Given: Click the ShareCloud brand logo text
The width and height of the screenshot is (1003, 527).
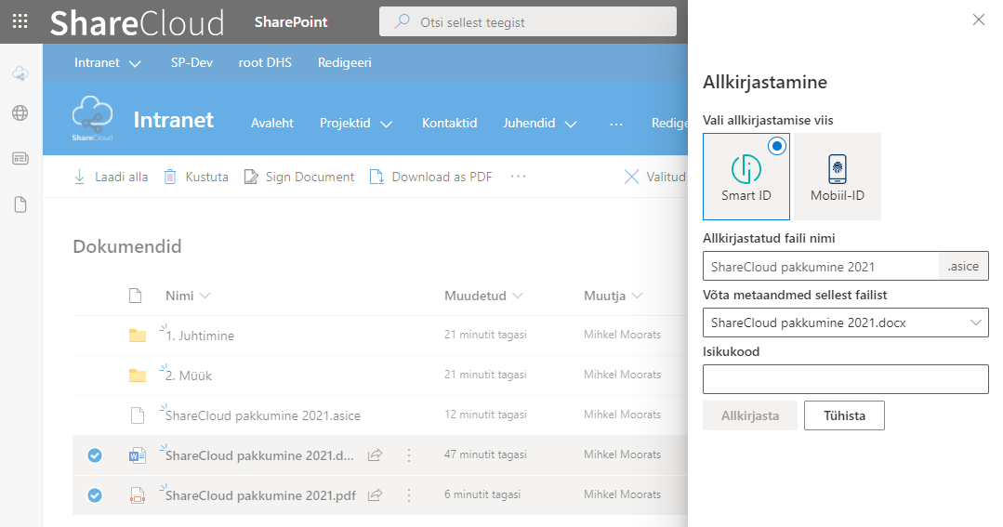Looking at the screenshot, I should (x=137, y=23).
